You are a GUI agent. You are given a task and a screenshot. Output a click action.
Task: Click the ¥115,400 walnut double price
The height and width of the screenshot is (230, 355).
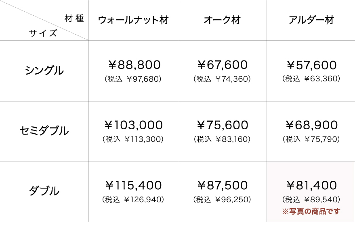click(x=133, y=185)
